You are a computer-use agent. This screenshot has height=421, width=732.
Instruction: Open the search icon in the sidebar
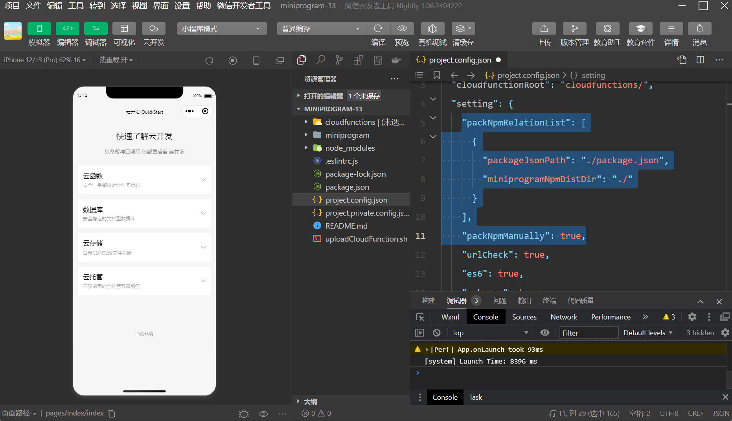(x=321, y=60)
